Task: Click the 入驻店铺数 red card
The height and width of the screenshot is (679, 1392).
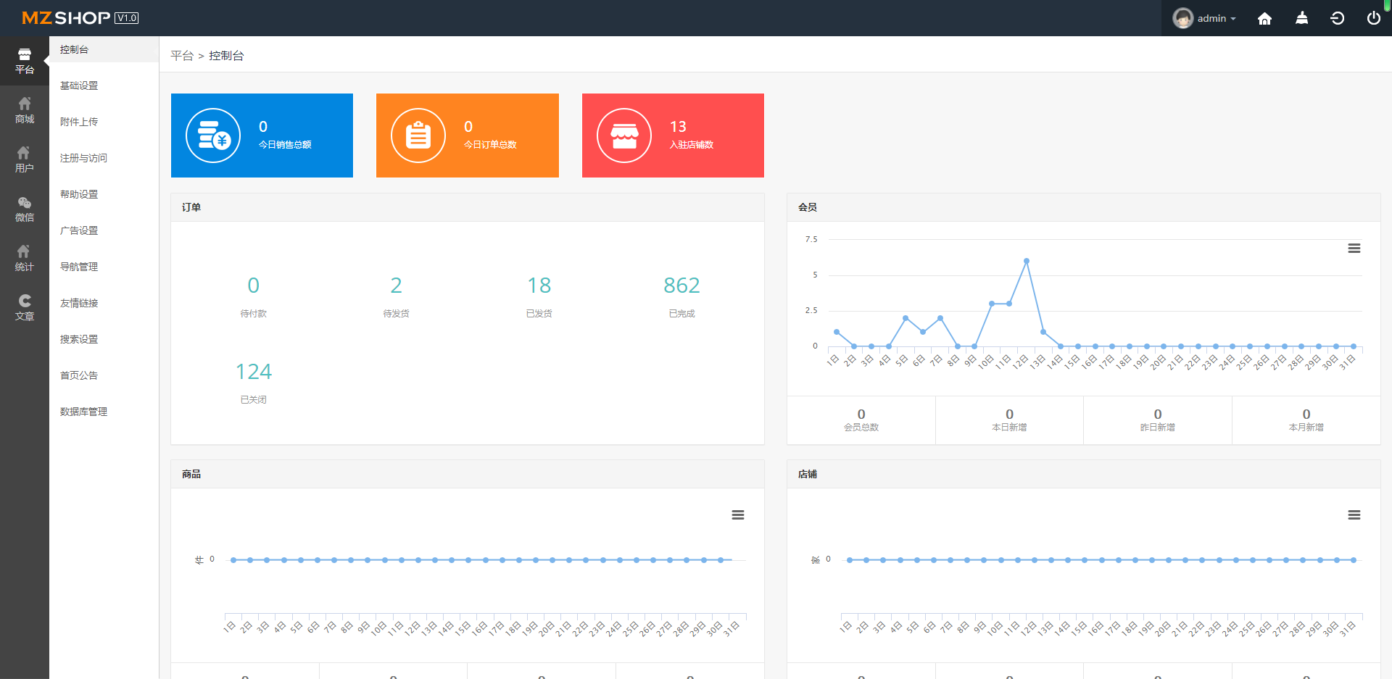Action: (673, 136)
